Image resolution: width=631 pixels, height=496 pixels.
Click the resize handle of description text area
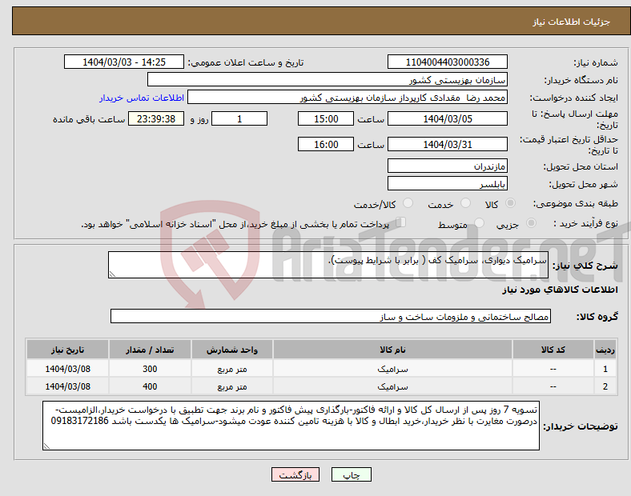pos(112,274)
